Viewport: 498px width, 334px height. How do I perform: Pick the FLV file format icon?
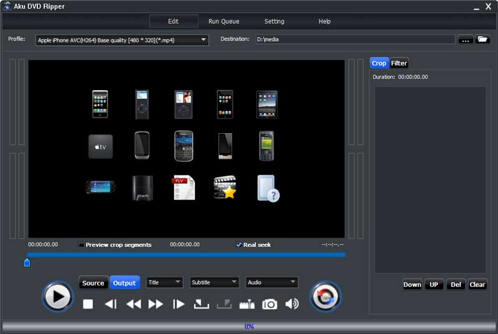[184, 188]
